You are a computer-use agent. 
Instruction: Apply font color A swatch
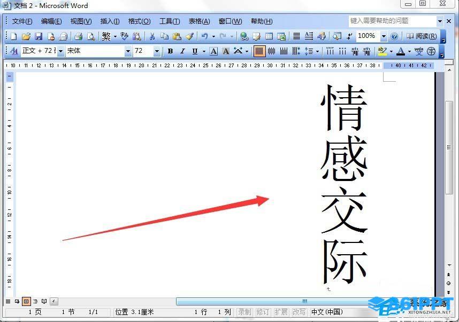tap(401, 51)
